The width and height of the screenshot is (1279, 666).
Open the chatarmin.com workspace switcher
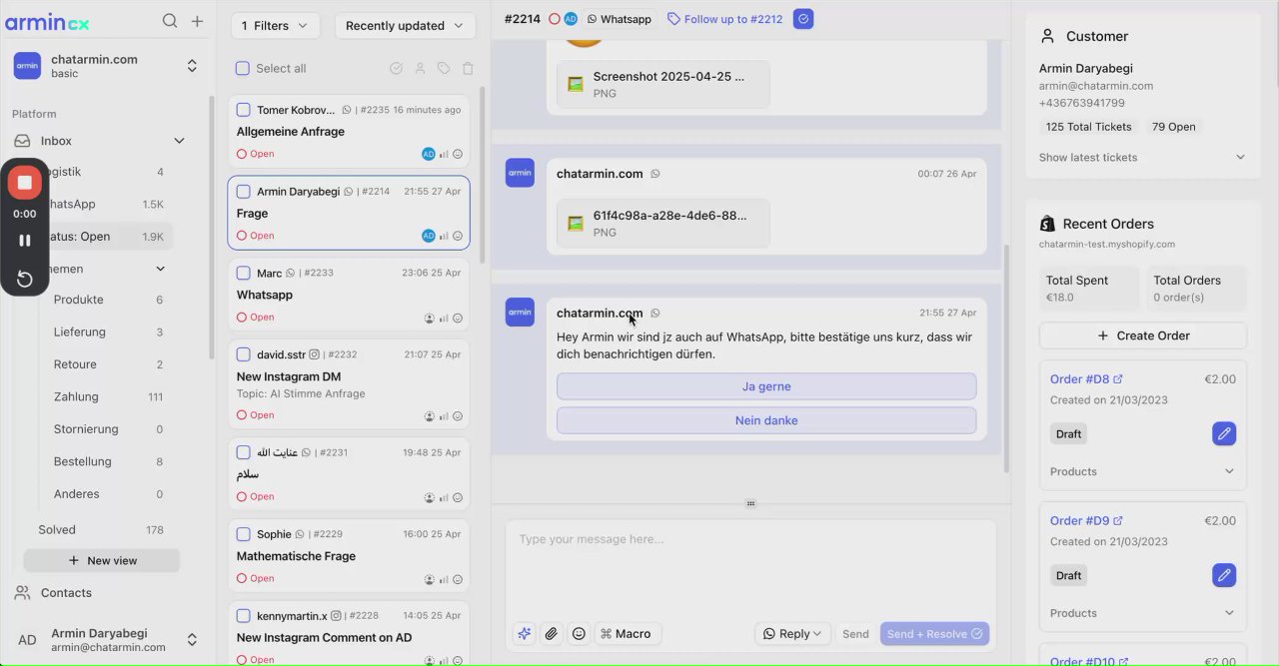105,66
